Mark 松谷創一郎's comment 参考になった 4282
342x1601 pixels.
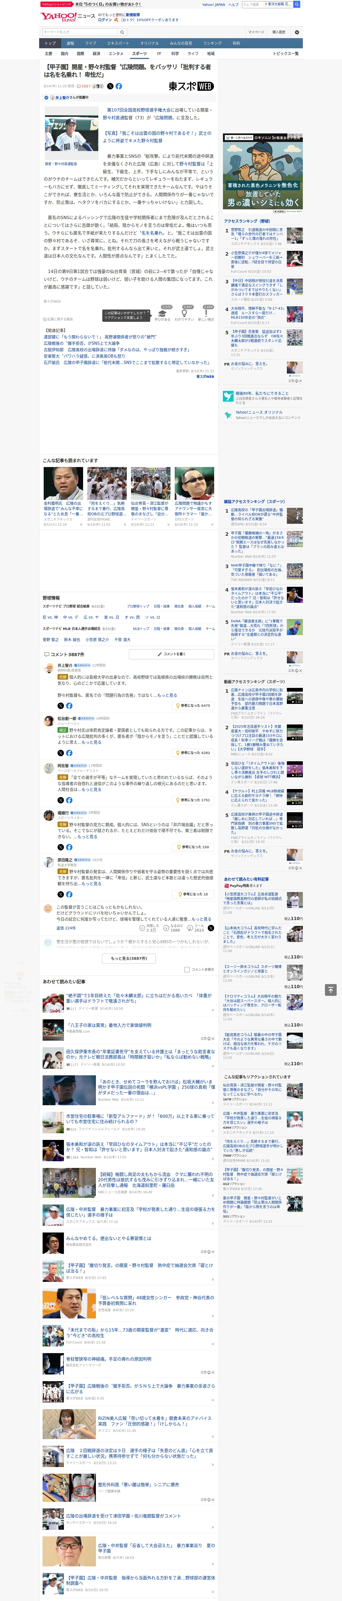[193, 753]
